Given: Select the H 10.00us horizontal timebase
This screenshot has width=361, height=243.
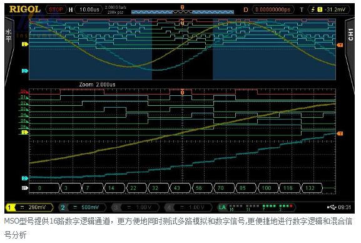Looking at the screenshot, I should [86, 9].
